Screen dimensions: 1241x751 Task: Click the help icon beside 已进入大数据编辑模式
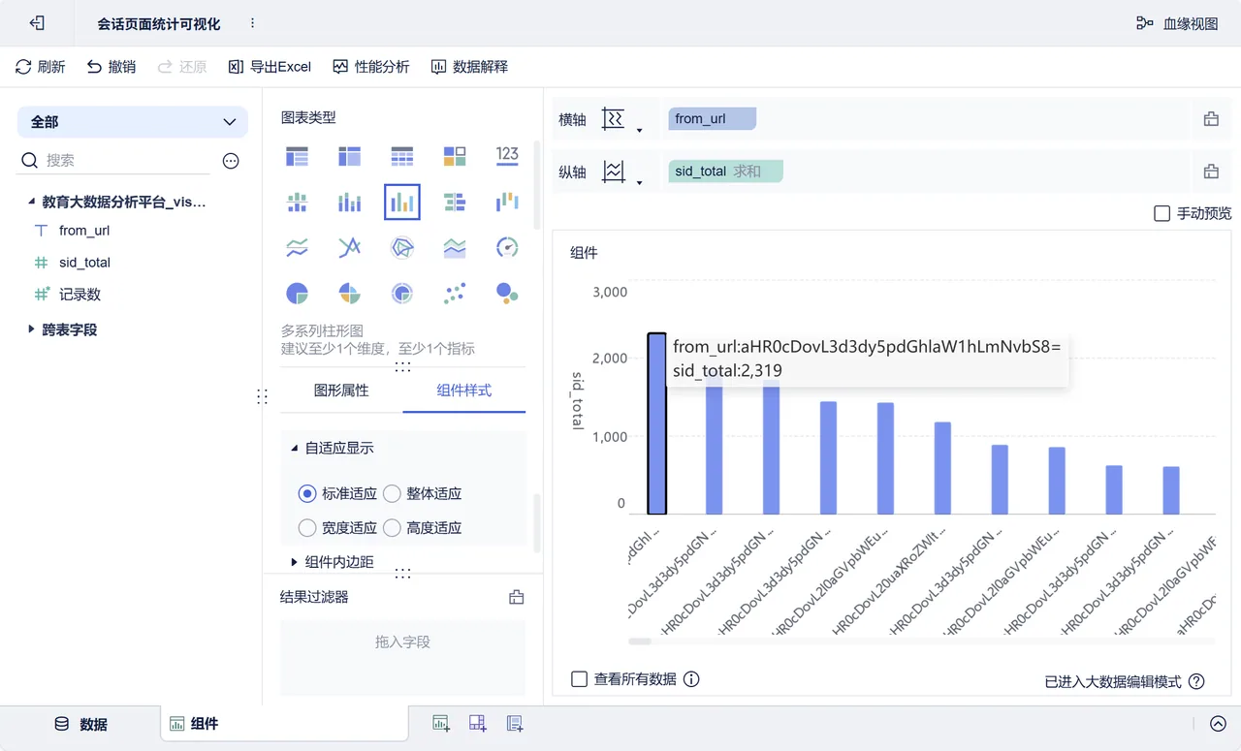pos(1196,681)
